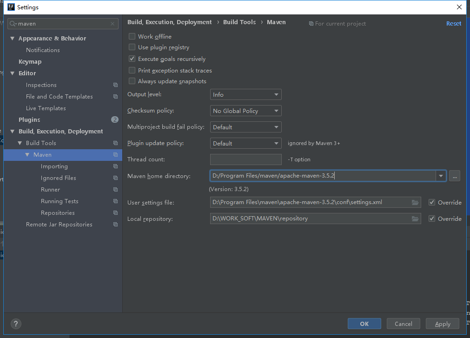
Task: Collapse the Build Tools node
Action: [20, 143]
